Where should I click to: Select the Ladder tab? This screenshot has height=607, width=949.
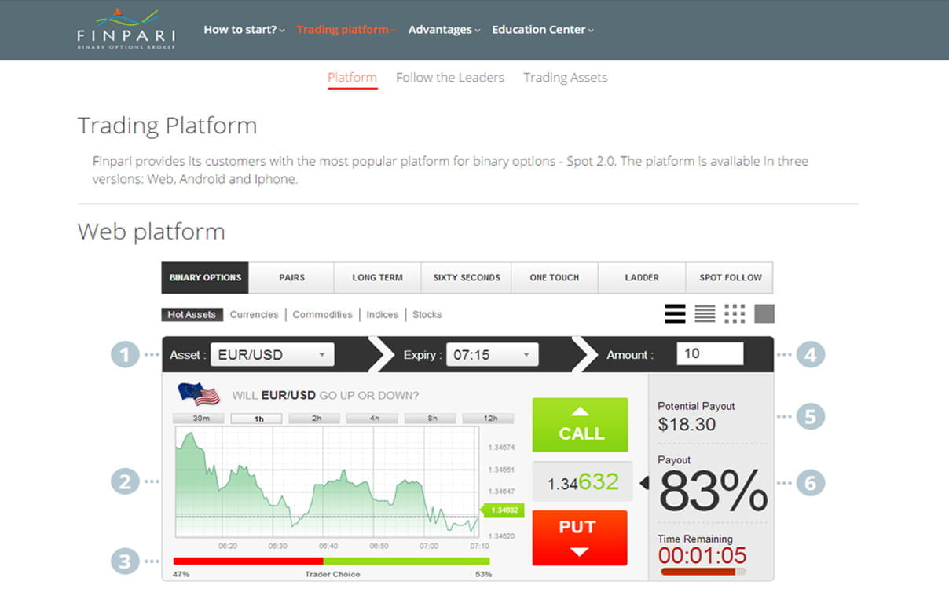pos(642,278)
